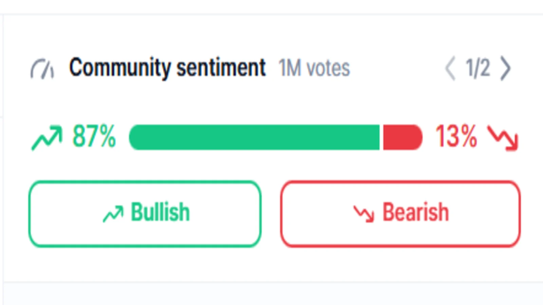Click the red portion of sentiment bar

(403, 137)
